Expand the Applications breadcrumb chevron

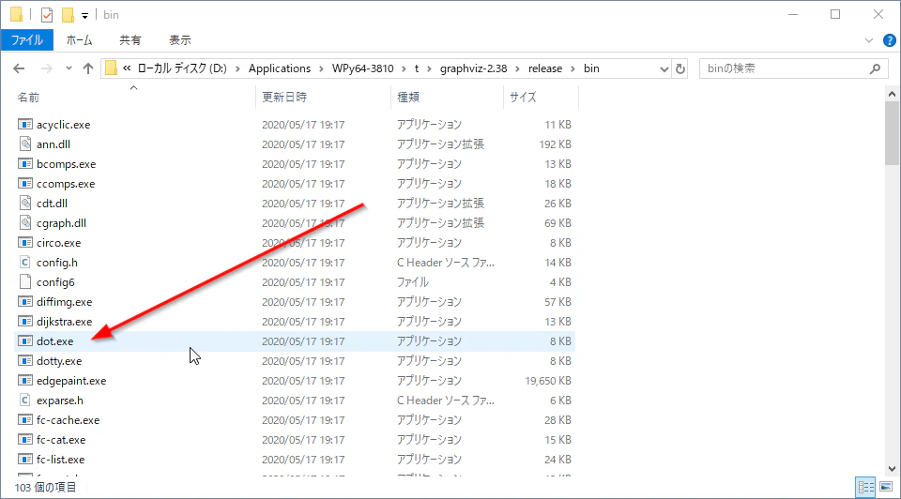click(321, 68)
